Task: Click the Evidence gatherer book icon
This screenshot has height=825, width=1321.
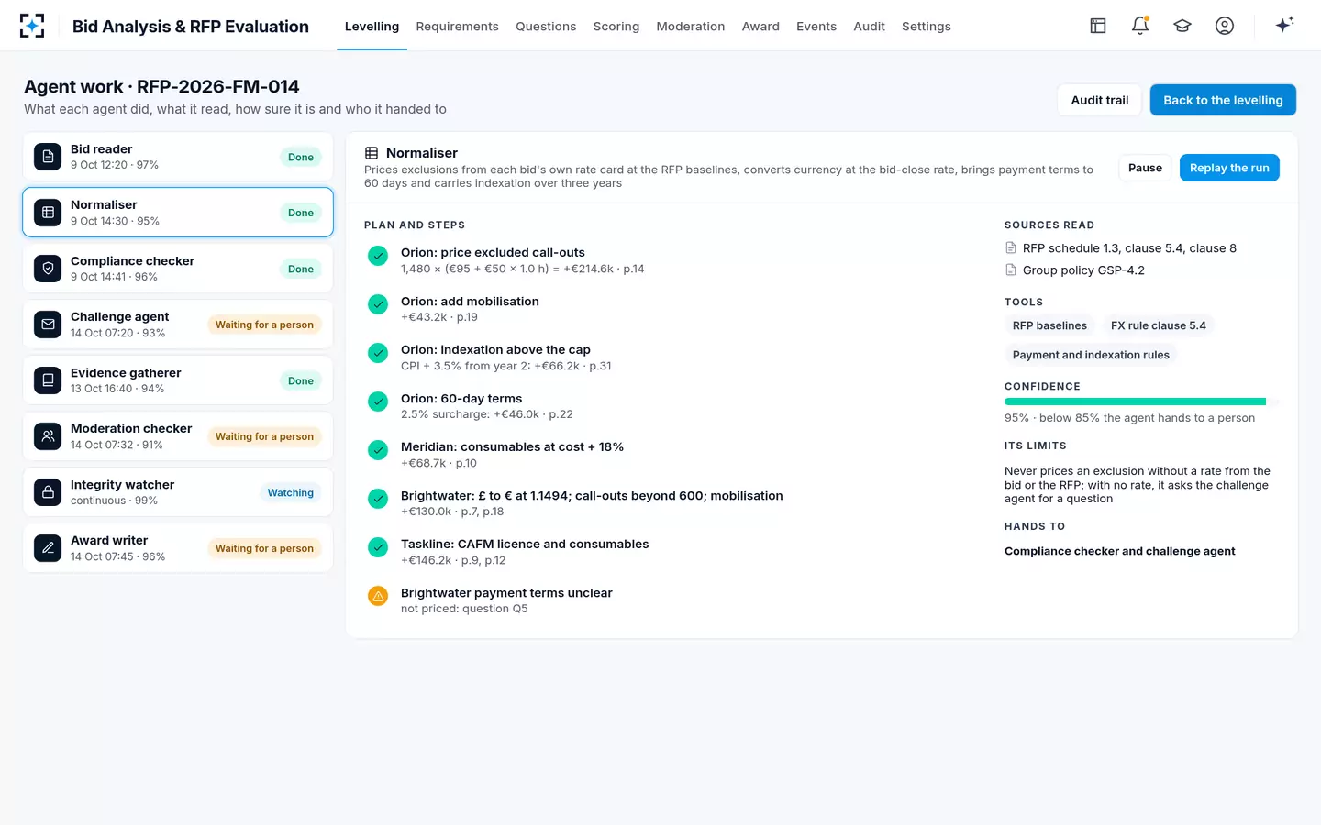Action: (48, 380)
